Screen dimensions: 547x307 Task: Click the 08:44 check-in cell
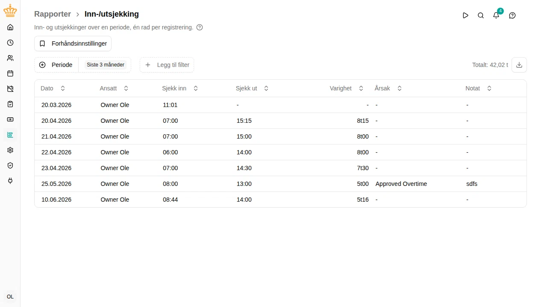pos(170,200)
